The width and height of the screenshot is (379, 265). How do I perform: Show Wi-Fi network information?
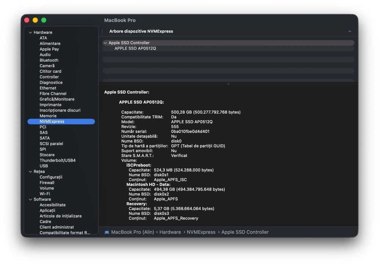pos(45,194)
